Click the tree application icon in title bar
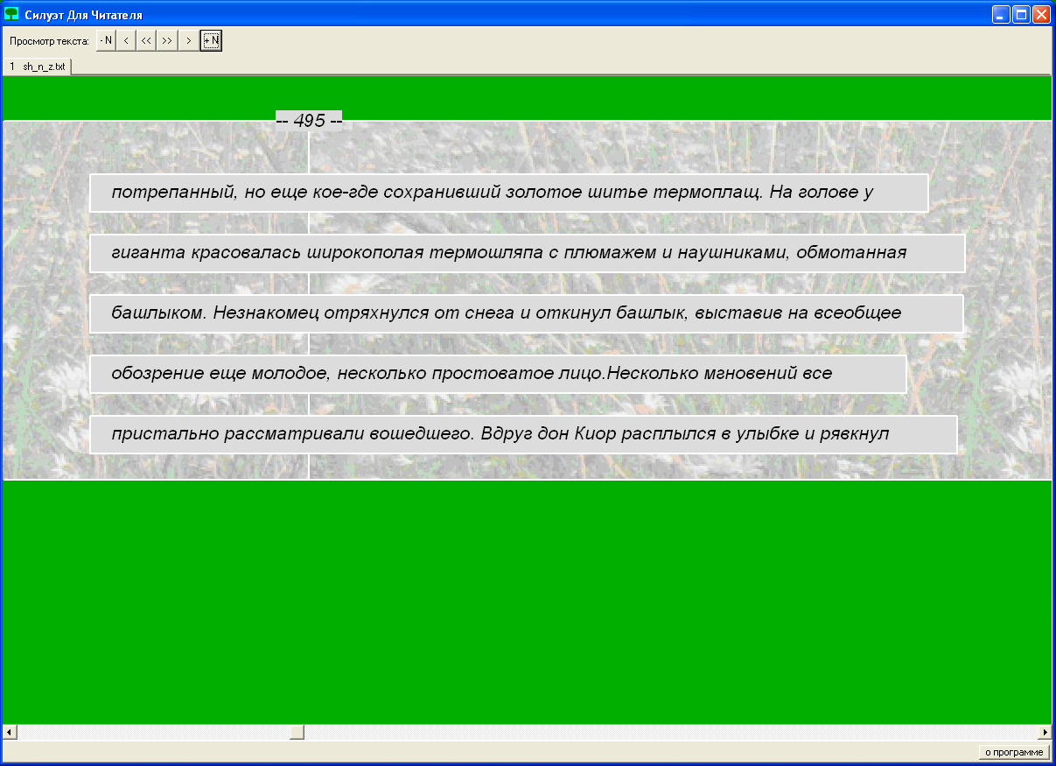This screenshot has width=1056, height=766. click(12, 14)
